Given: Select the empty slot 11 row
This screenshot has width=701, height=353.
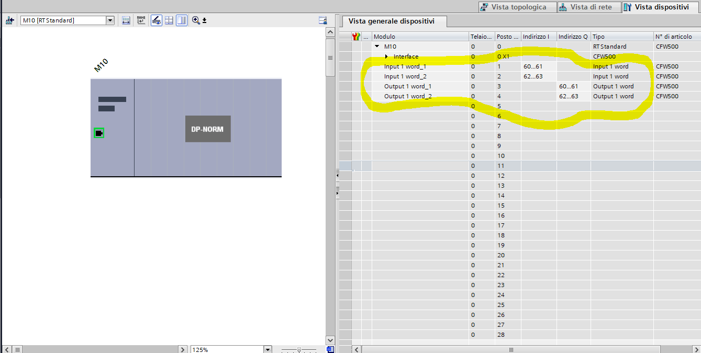Looking at the screenshot, I should tap(520, 166).
